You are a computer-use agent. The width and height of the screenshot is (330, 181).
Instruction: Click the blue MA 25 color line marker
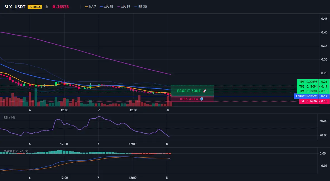click(x=101, y=7)
